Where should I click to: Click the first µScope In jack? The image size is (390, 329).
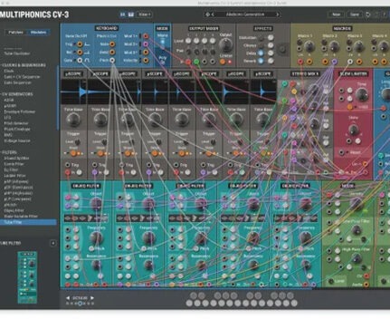point(67,172)
